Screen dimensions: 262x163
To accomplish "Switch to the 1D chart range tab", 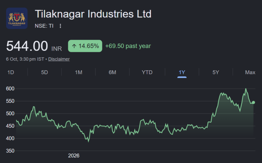I will coord(11,72).
